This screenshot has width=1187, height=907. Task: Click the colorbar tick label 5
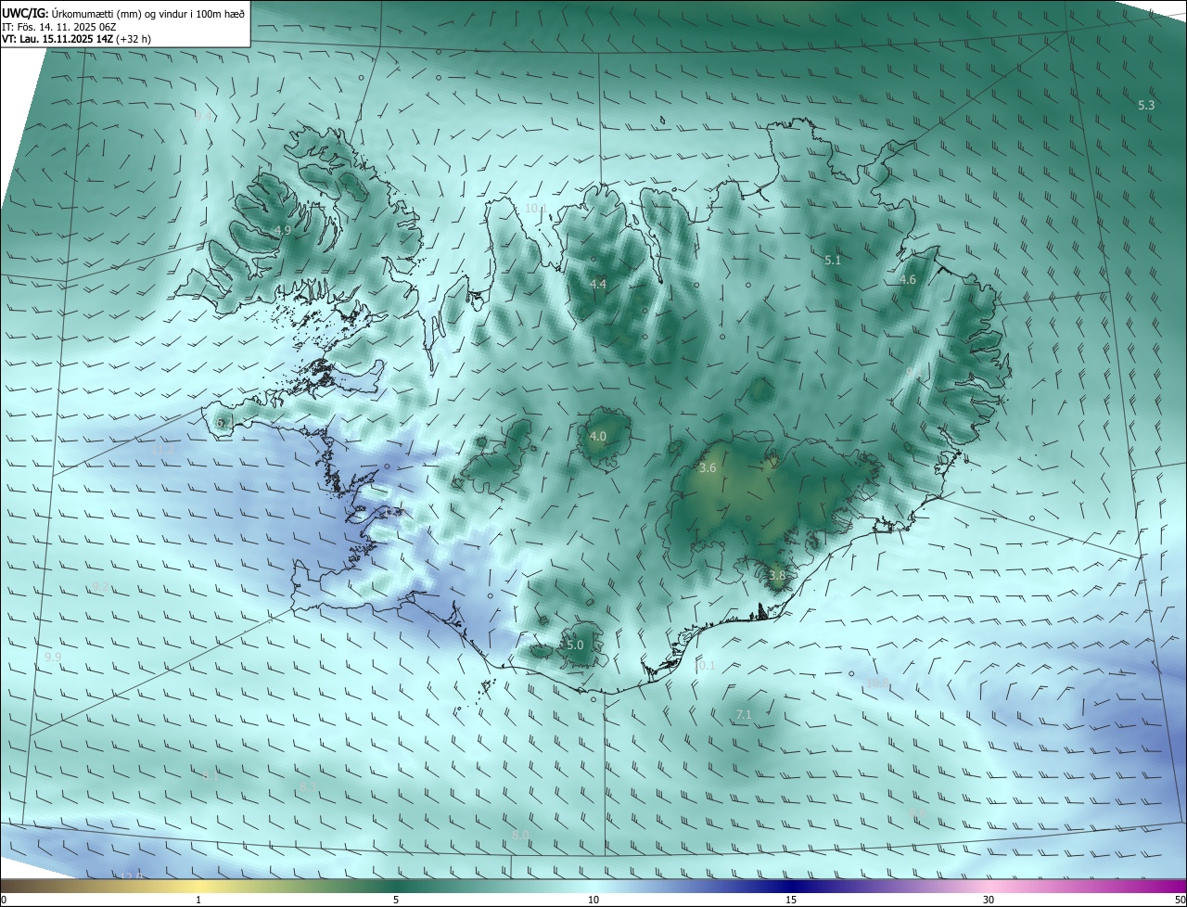396,900
